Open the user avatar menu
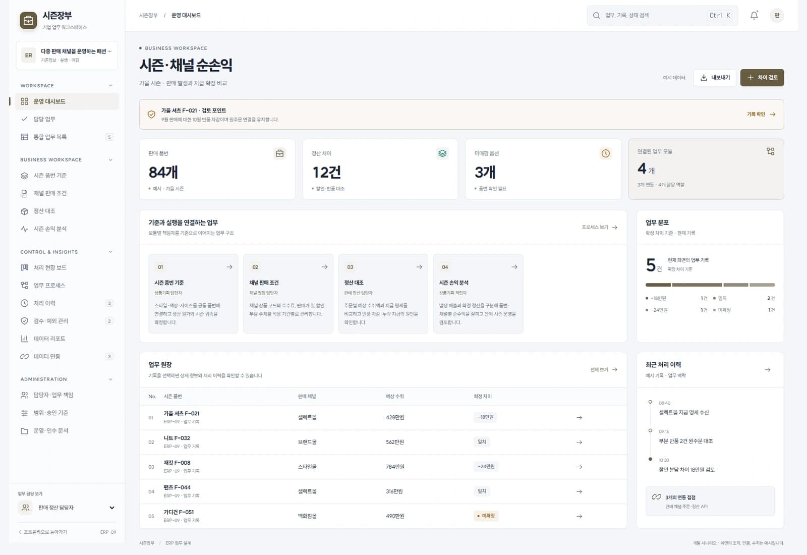Image resolution: width=807 pixels, height=555 pixels. pos(777,15)
